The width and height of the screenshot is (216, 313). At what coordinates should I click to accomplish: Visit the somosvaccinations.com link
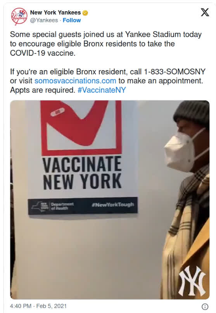coord(75,81)
